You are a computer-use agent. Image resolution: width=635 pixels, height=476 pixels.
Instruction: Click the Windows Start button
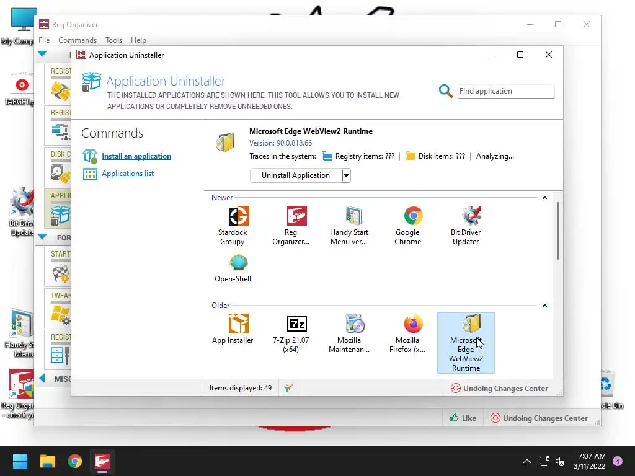click(x=20, y=461)
